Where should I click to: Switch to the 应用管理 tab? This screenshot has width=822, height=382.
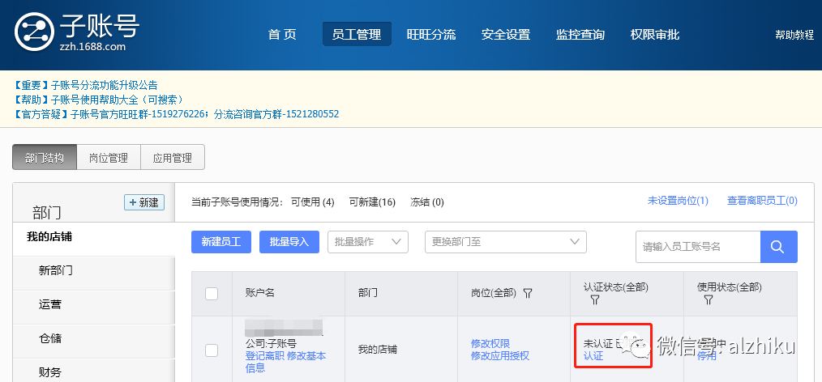point(173,158)
